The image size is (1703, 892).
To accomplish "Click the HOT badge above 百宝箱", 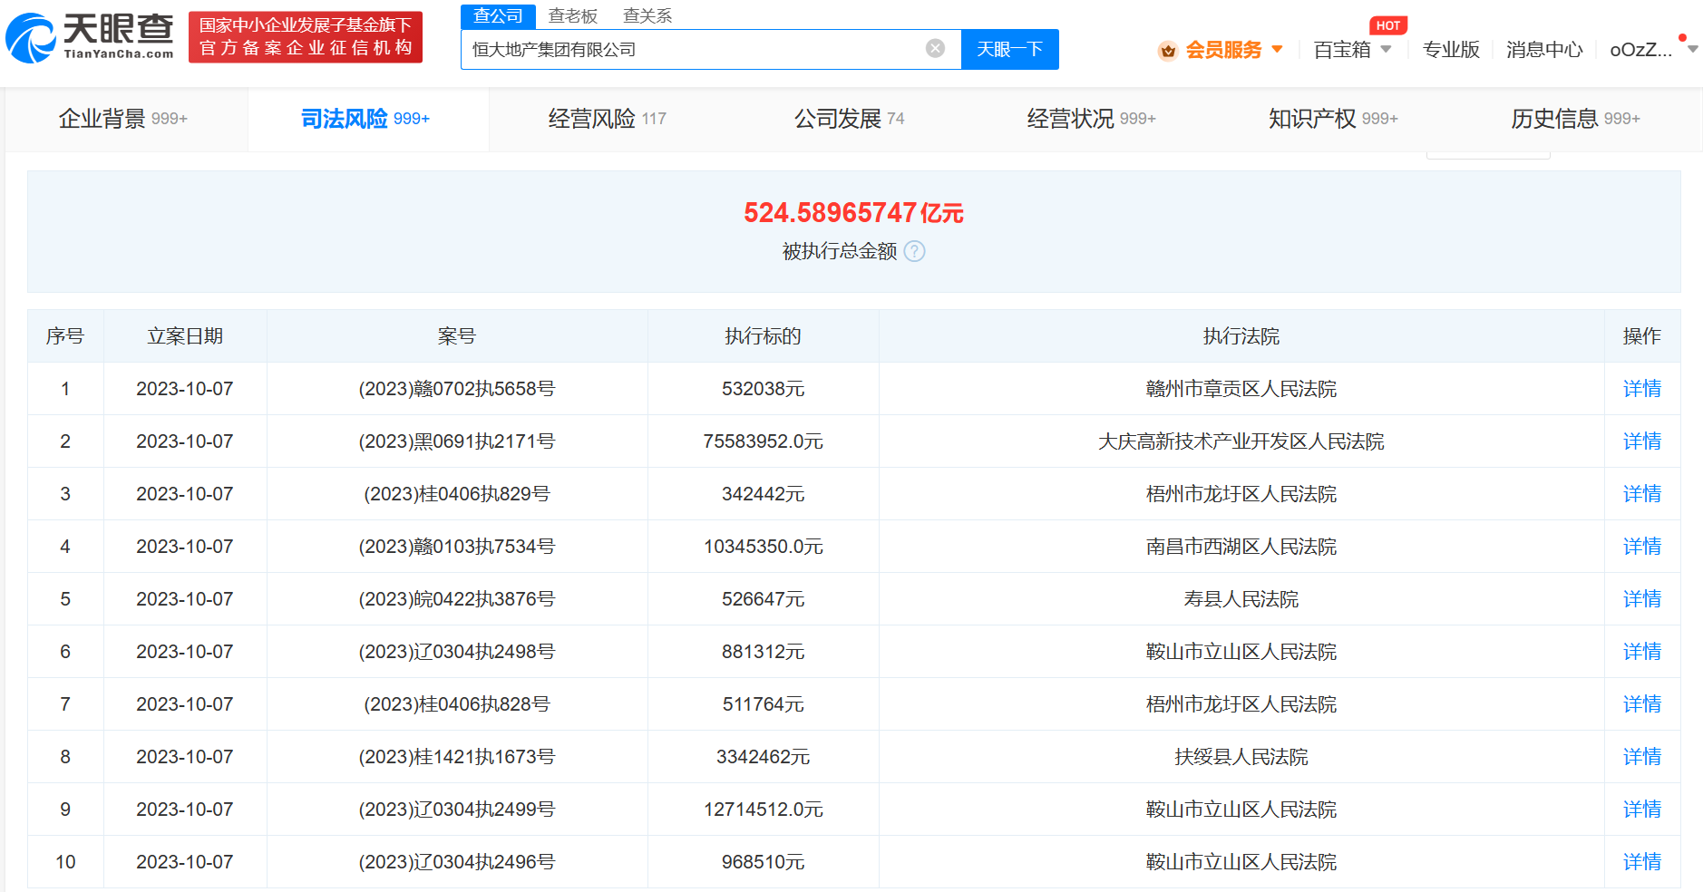I will [x=1387, y=25].
